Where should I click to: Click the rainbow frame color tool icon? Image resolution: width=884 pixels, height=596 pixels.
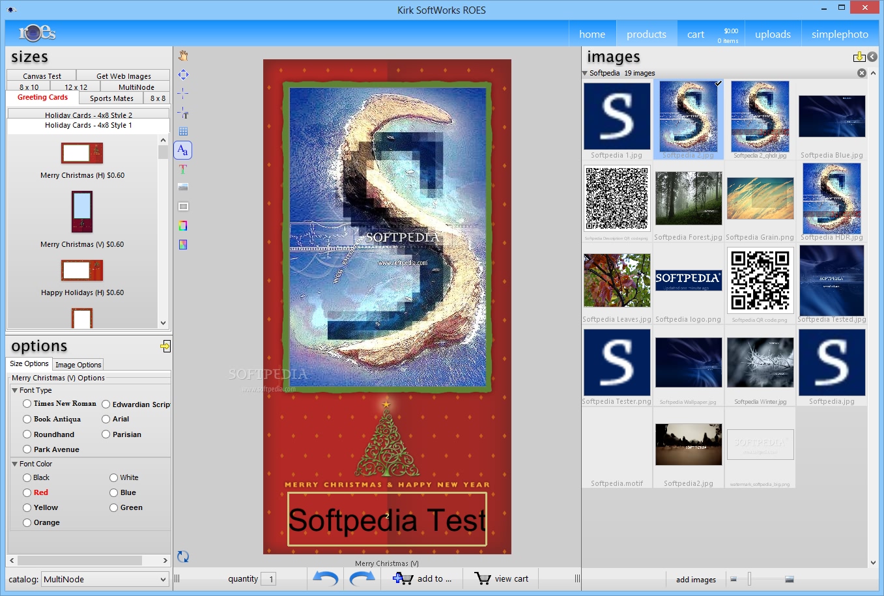point(183,225)
